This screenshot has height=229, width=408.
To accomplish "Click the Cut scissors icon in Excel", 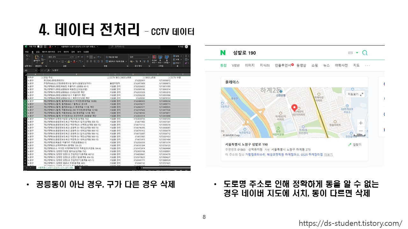I will 42,56.
